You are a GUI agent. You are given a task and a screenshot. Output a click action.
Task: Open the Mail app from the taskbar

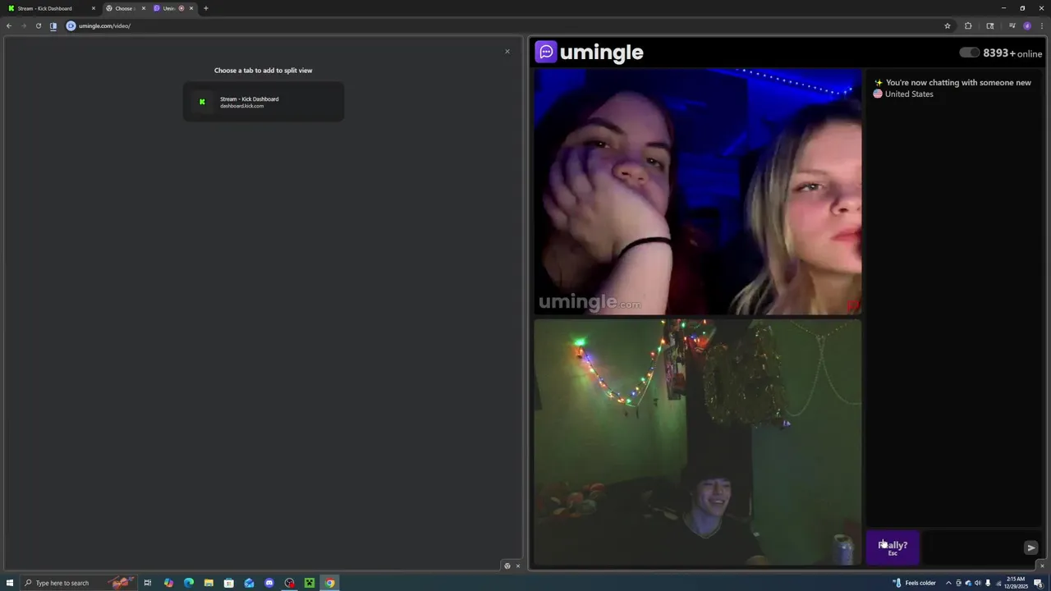[x=249, y=583]
